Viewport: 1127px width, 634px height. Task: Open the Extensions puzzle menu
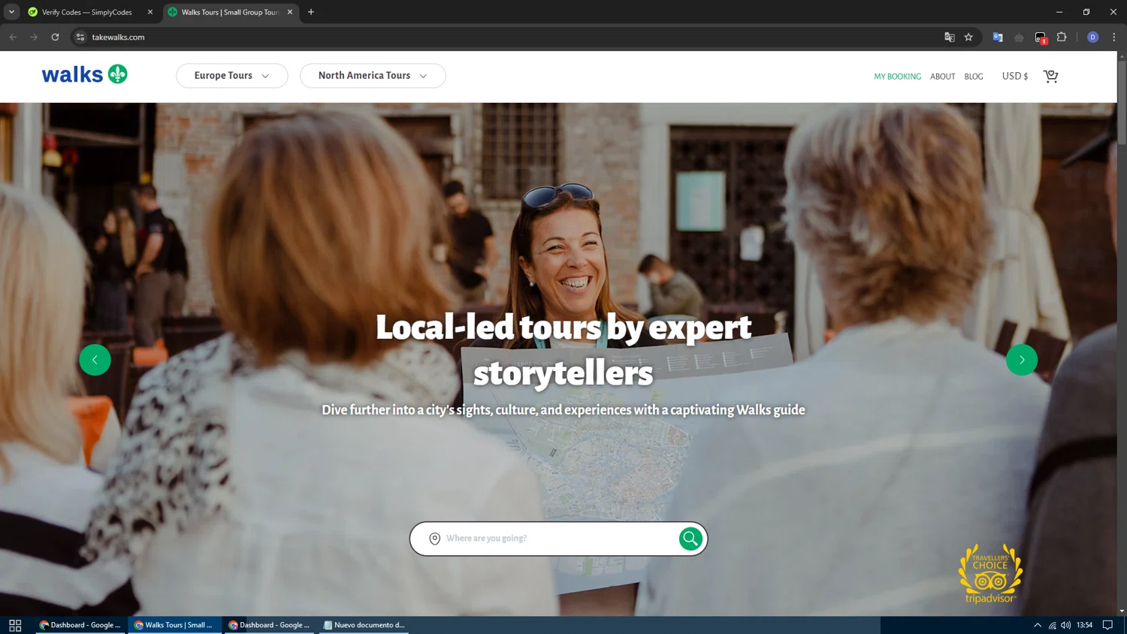click(x=1062, y=37)
